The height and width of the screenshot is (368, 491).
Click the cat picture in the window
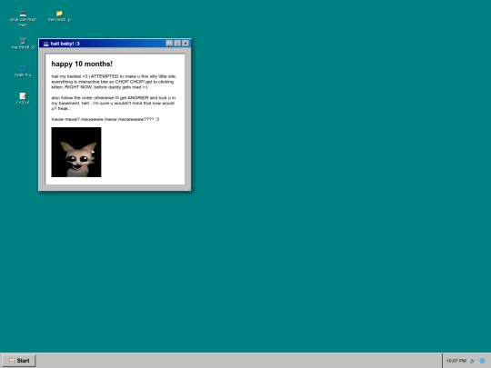click(x=76, y=152)
